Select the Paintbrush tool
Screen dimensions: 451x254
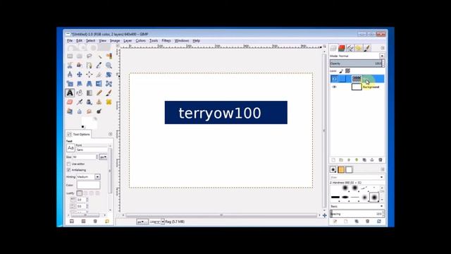[x=109, y=93]
